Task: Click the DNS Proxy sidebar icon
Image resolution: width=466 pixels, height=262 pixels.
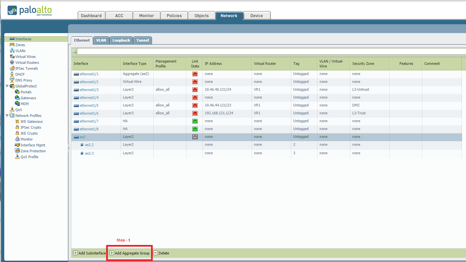Action: pos(12,80)
